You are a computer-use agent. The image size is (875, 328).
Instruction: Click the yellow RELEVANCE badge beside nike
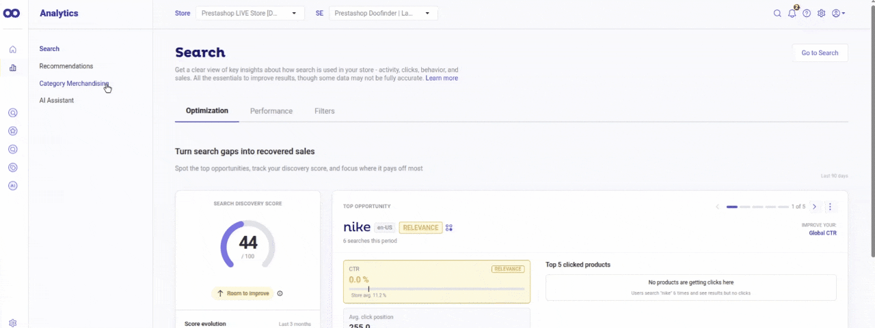point(420,228)
